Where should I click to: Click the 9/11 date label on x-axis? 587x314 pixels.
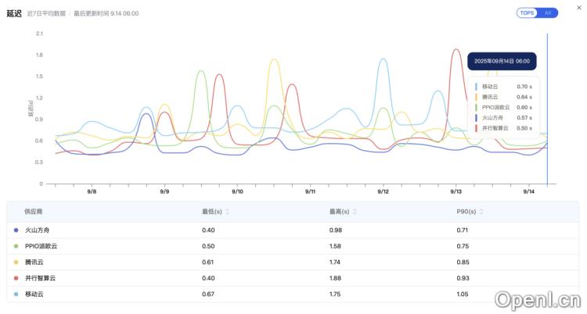pos(310,192)
